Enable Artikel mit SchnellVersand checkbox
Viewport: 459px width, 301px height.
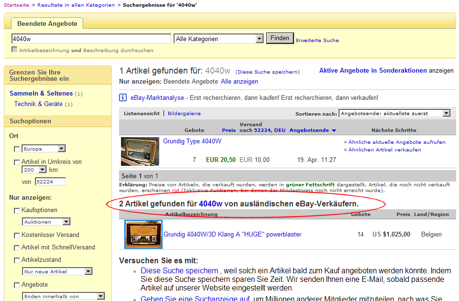click(x=17, y=248)
